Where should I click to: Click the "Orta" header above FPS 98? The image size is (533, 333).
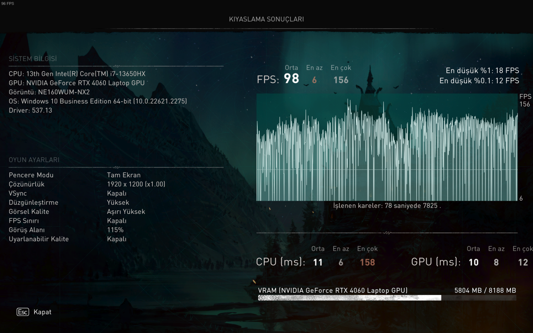(291, 68)
